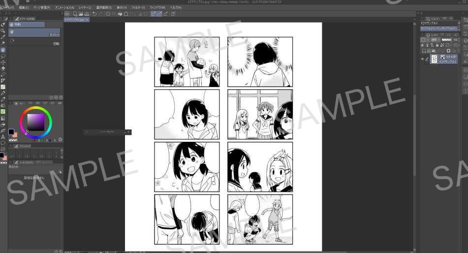This screenshot has height=253, width=468.
Task: Open the ファイル(F) menu
Action: [x=7, y=7]
